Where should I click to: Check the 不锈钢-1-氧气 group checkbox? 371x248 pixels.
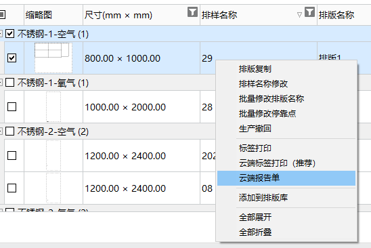[x=9, y=83]
